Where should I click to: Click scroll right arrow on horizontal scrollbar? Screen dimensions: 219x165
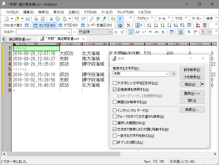(x=215, y=154)
